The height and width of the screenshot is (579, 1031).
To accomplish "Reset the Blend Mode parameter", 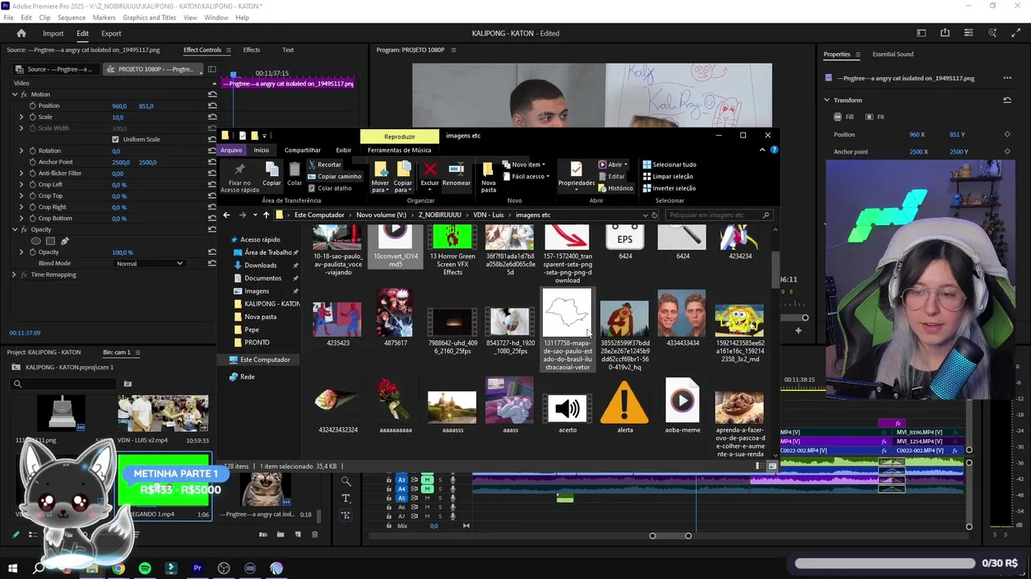I will pyautogui.click(x=212, y=263).
